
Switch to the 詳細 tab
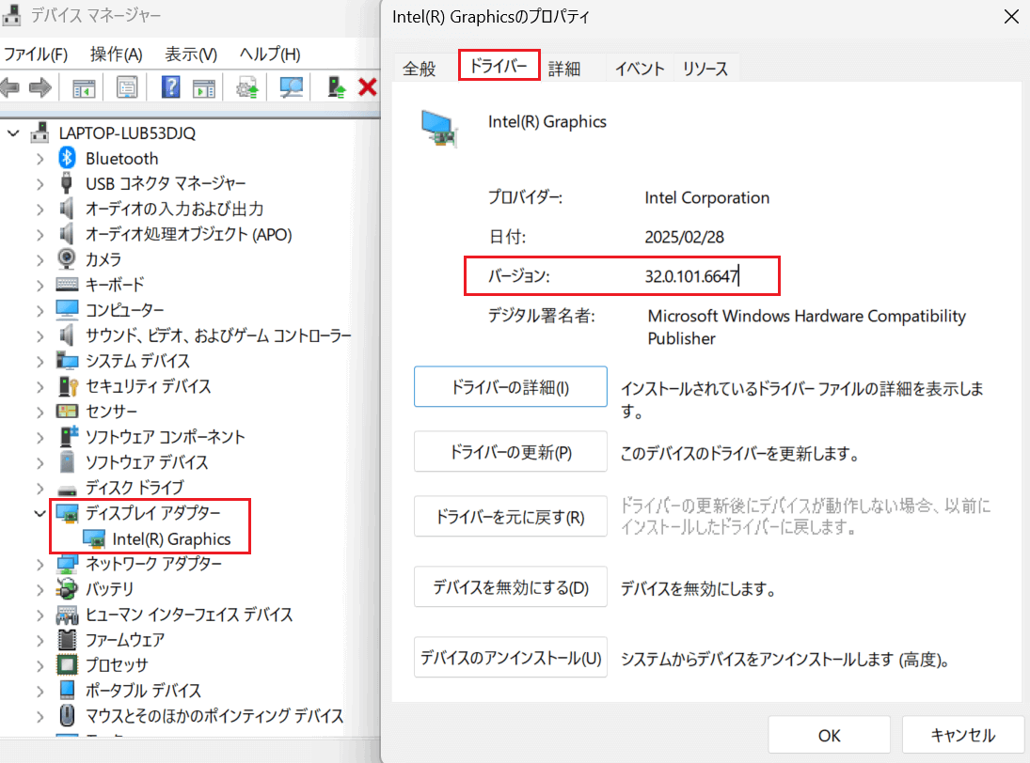tap(564, 69)
